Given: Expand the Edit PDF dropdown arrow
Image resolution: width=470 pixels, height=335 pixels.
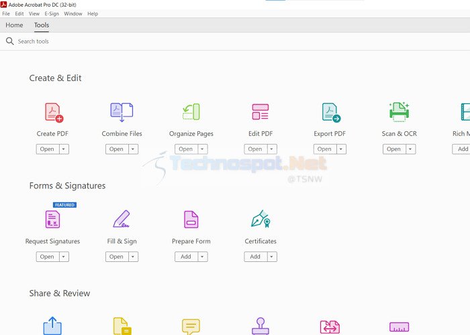Looking at the screenshot, I should [x=271, y=149].
